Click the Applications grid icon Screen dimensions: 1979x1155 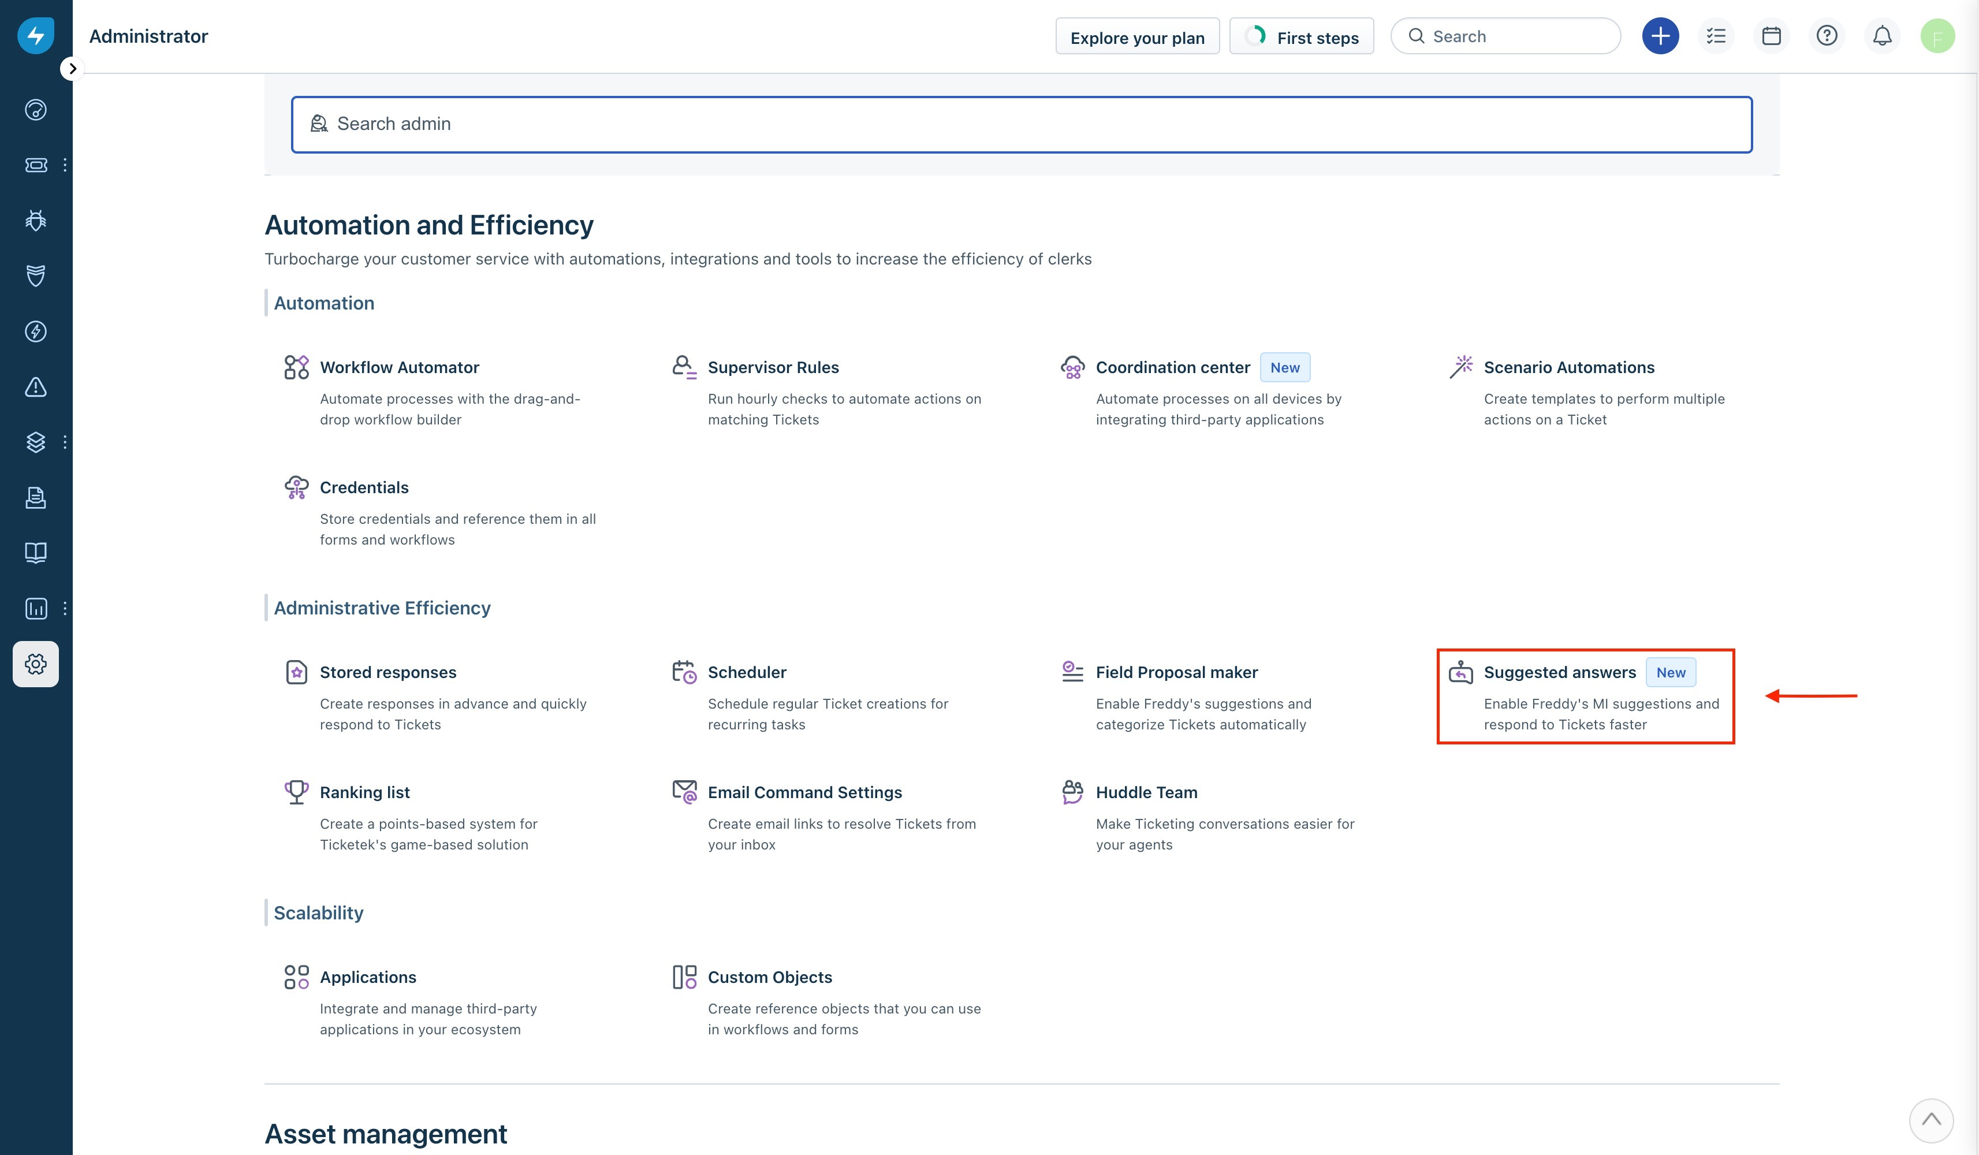click(296, 977)
